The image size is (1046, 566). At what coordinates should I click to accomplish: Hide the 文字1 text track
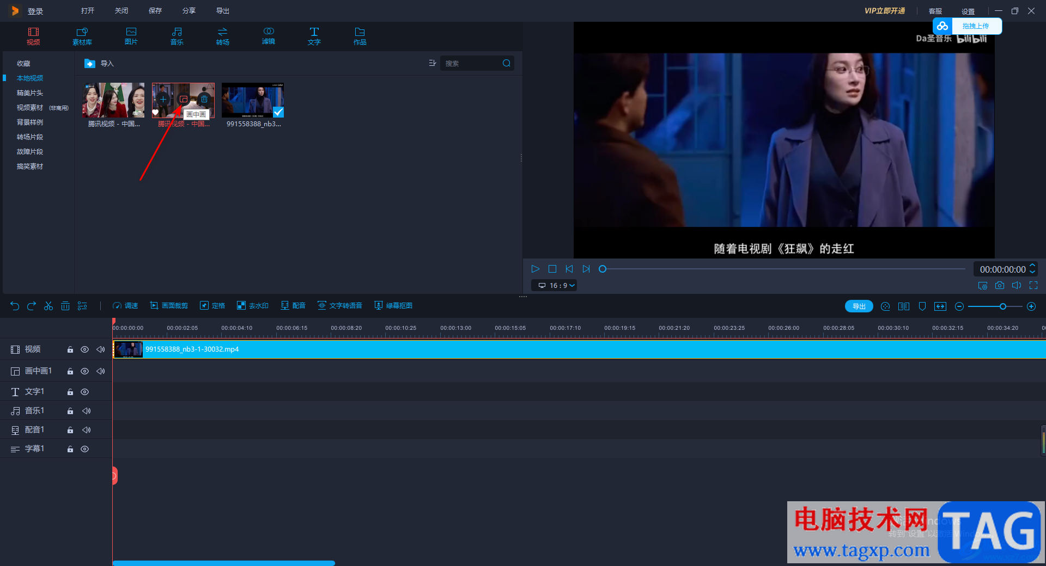[84, 392]
